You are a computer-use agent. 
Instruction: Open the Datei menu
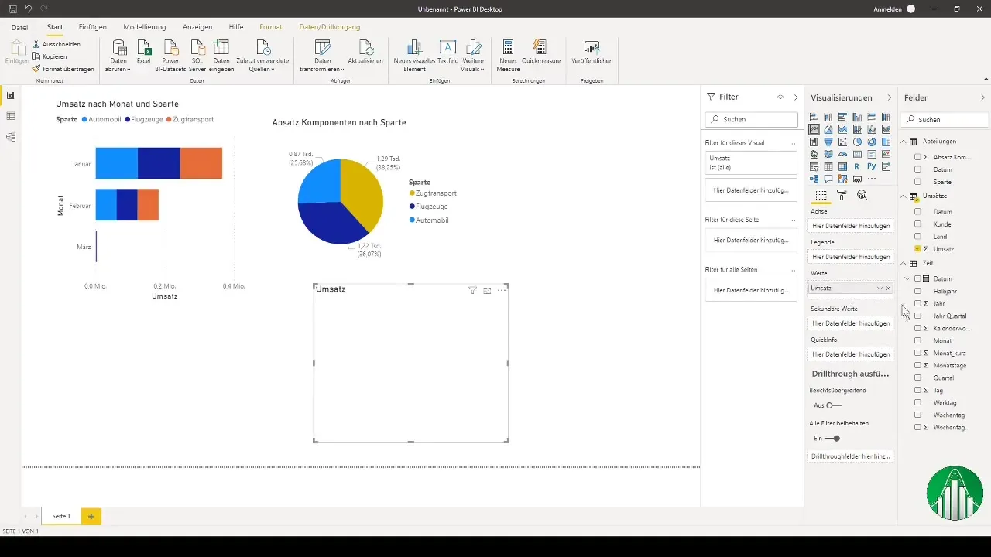pyautogui.click(x=20, y=27)
